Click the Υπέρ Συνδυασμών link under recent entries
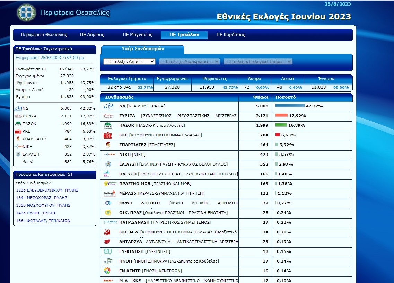This screenshot has height=283, width=394. [x=33, y=183]
